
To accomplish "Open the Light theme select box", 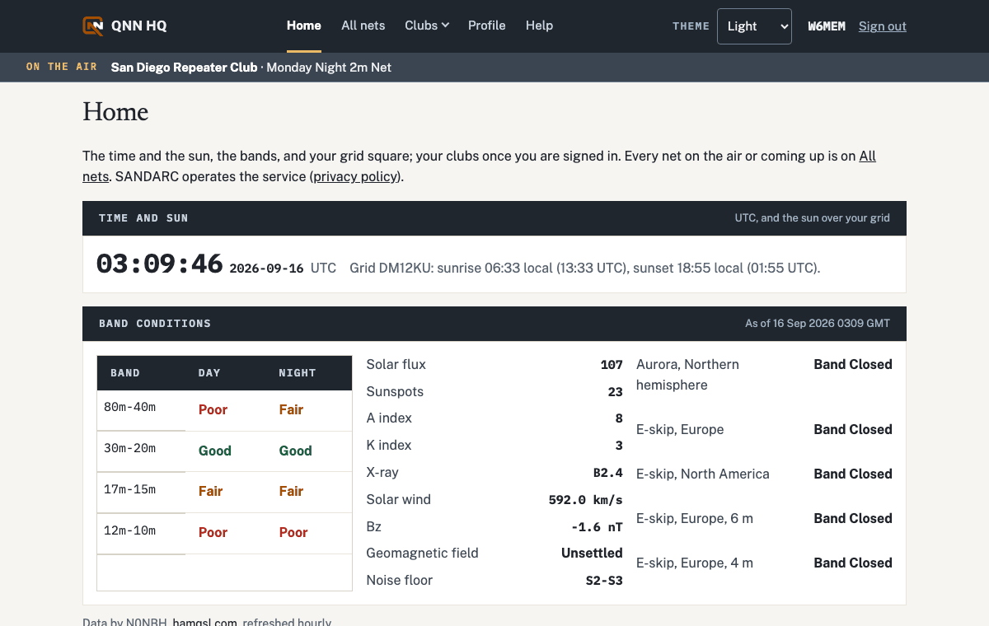I will click(x=754, y=26).
